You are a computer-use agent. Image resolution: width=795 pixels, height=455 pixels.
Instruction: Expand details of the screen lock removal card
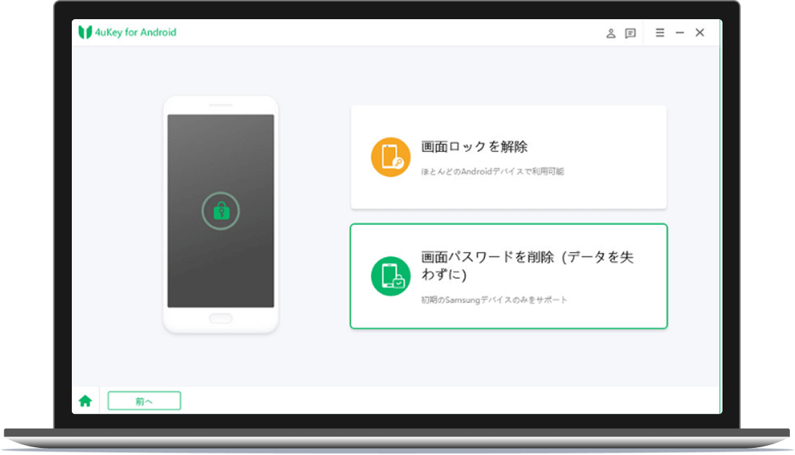[x=508, y=156]
